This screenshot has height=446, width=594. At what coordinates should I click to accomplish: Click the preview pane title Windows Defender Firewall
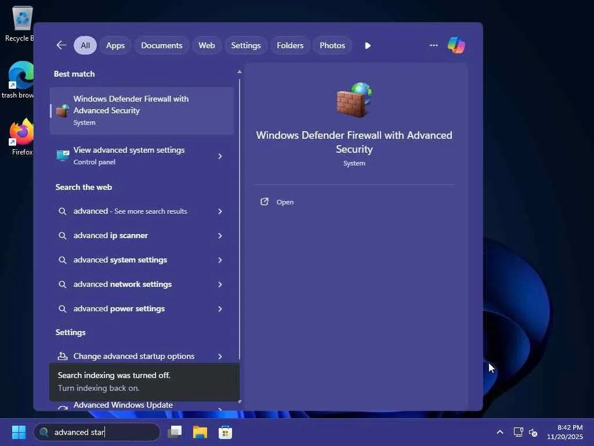pyautogui.click(x=354, y=142)
